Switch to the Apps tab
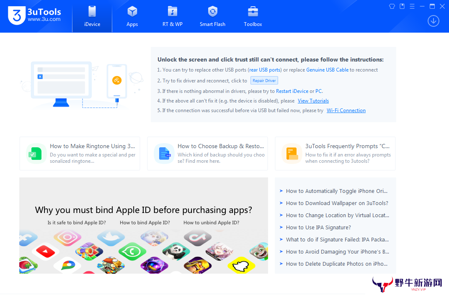The image size is (449, 295). coord(132,16)
